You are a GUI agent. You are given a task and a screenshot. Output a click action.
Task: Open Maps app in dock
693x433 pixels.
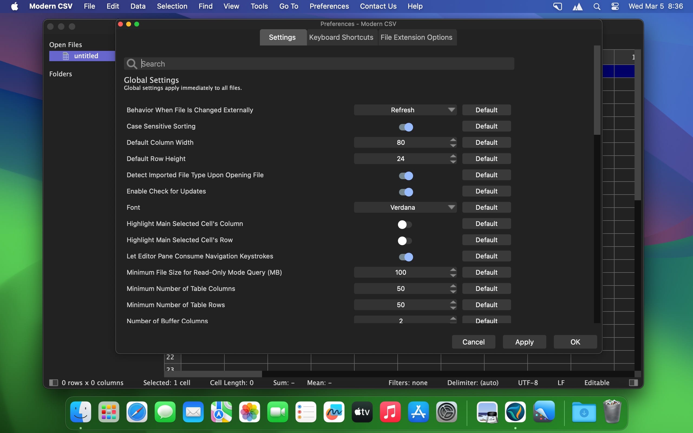click(x=221, y=412)
